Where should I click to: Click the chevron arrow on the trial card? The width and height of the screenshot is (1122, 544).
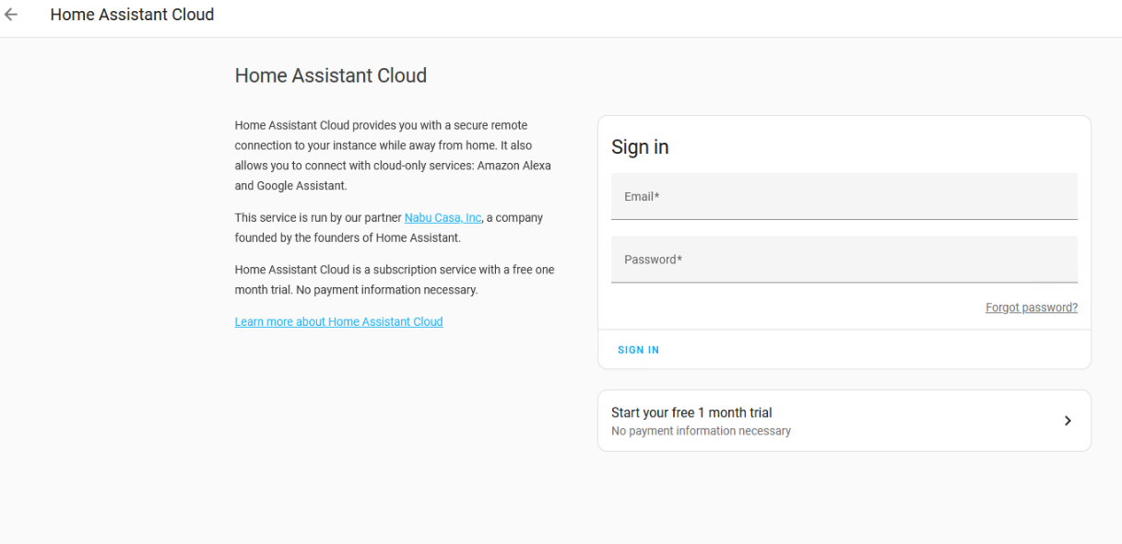tap(1068, 421)
